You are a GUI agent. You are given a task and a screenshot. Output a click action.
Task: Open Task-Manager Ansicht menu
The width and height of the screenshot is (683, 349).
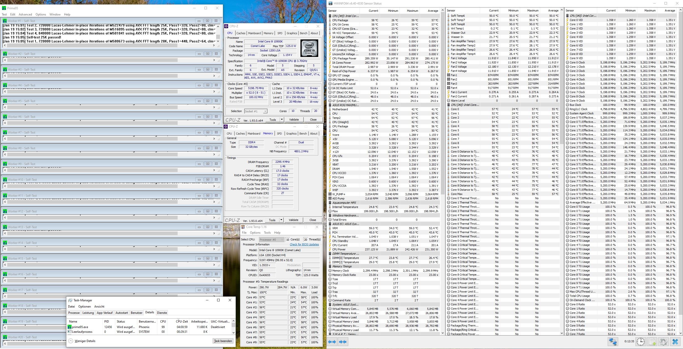coord(99,307)
